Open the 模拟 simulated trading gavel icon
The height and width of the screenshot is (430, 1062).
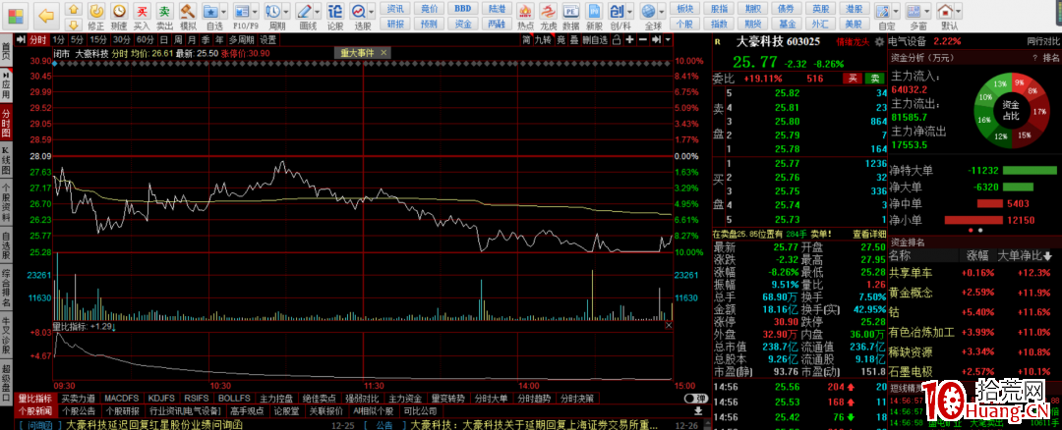188,11
